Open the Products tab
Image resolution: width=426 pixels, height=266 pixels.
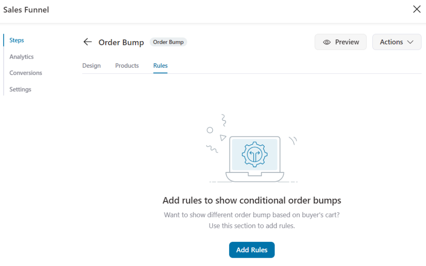(127, 66)
